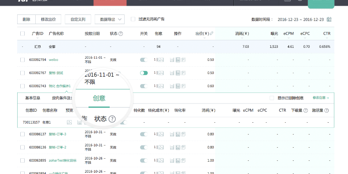
Task: Check the 显示已删除创意 checkbox
Action: coord(272,98)
